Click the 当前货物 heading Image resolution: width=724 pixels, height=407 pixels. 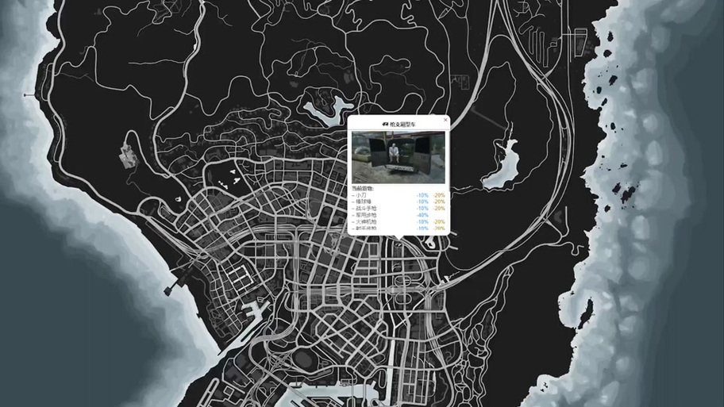[x=363, y=189]
